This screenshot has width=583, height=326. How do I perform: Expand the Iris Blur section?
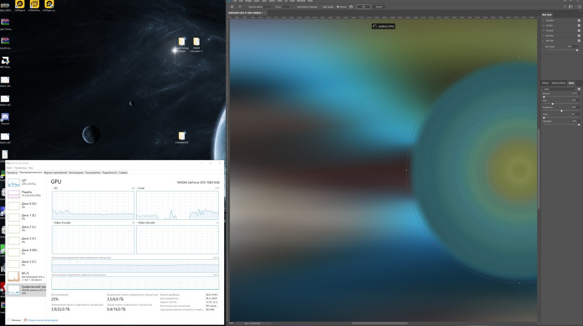543,25
